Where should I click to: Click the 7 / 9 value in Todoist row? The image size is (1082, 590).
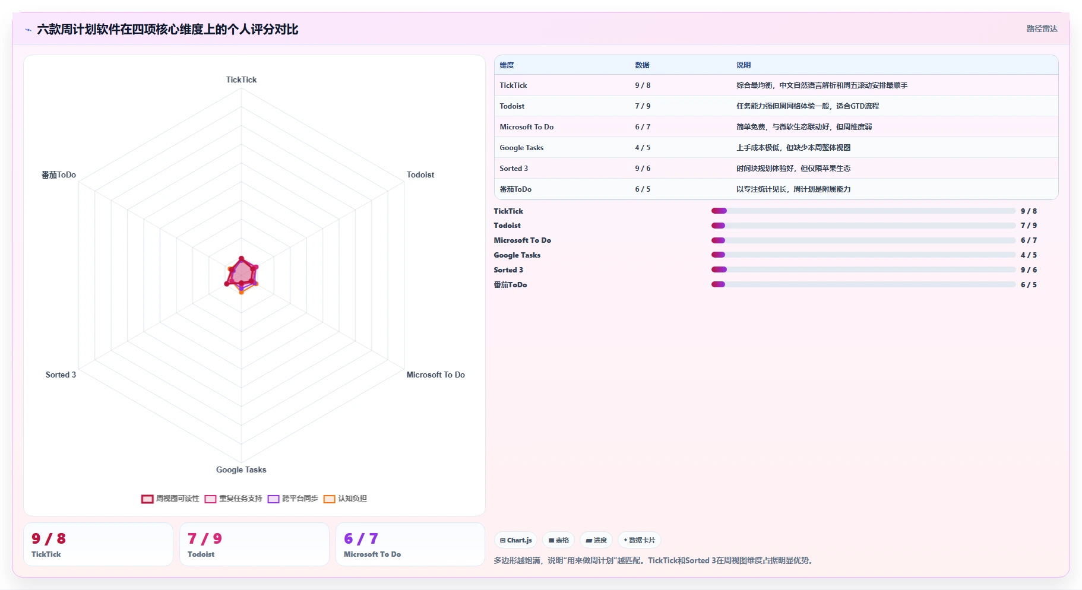(643, 106)
